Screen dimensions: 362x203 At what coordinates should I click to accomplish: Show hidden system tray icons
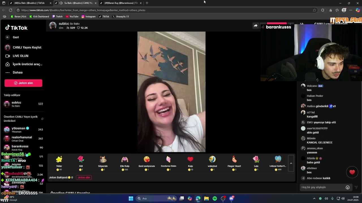(x=314, y=198)
